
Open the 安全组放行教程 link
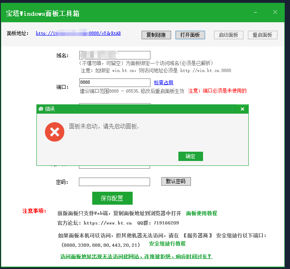click(x=167, y=244)
